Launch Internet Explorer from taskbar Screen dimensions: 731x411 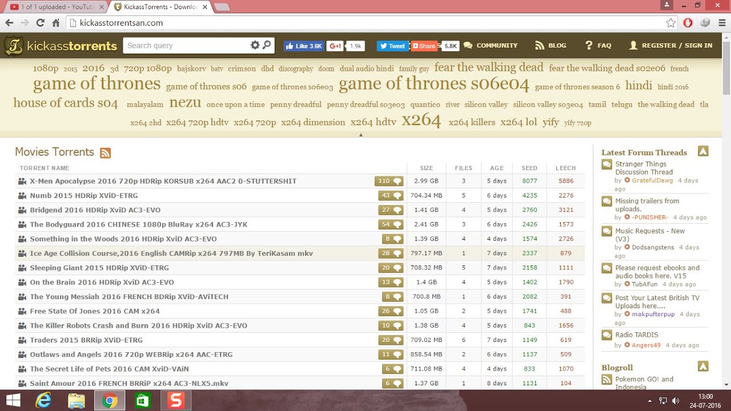pyautogui.click(x=43, y=401)
